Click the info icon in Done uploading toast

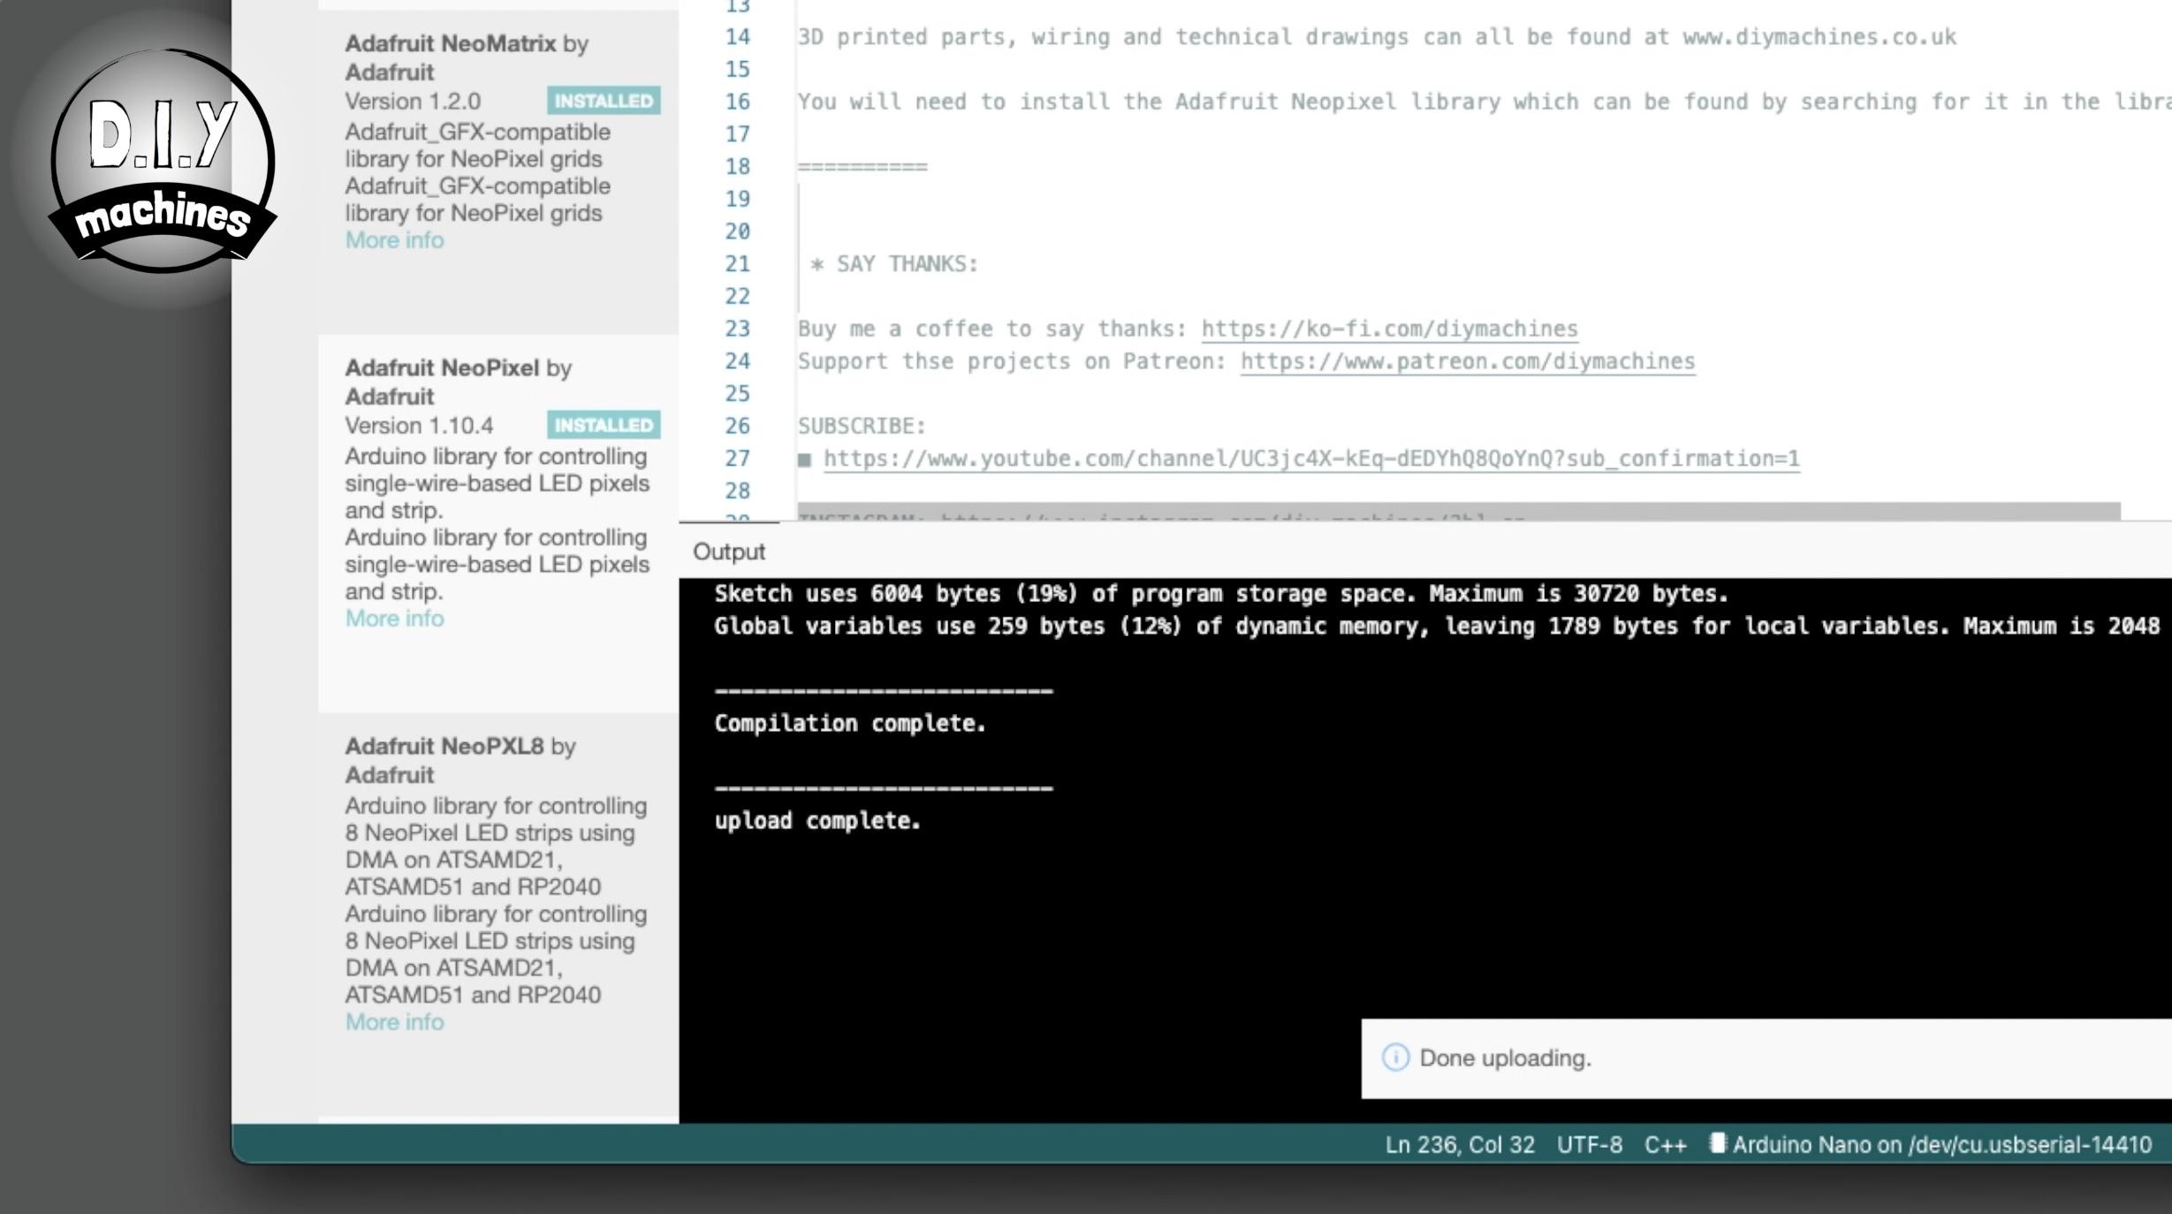pyautogui.click(x=1394, y=1058)
